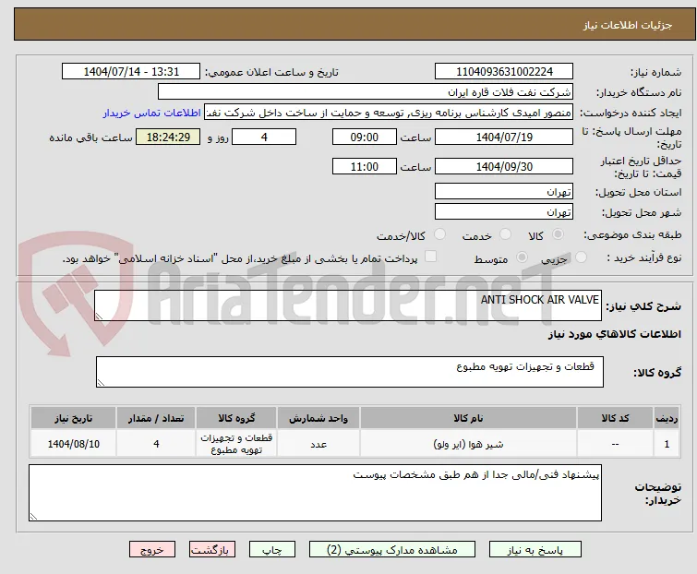This screenshot has height=574, width=697.
Task: Click the validity time field 11:00
Action: click(365, 167)
